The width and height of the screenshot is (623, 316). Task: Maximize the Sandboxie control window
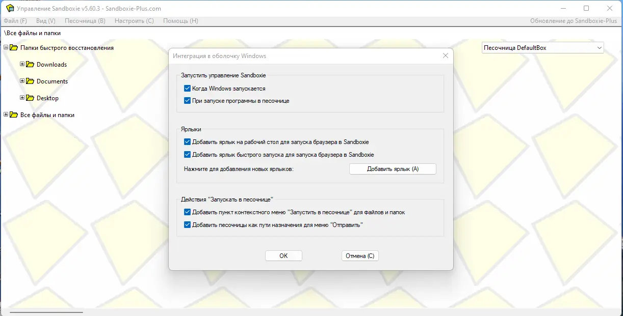586,8
